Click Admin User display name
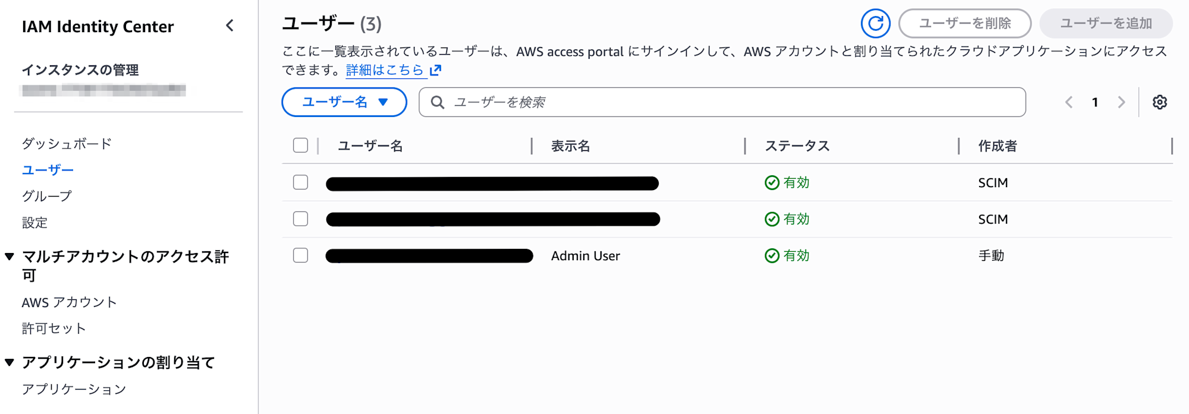 pos(585,256)
